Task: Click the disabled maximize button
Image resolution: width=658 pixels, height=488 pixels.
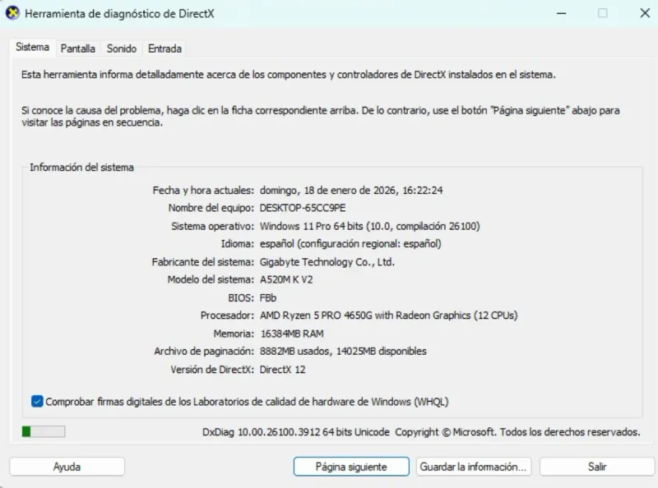Action: click(603, 13)
